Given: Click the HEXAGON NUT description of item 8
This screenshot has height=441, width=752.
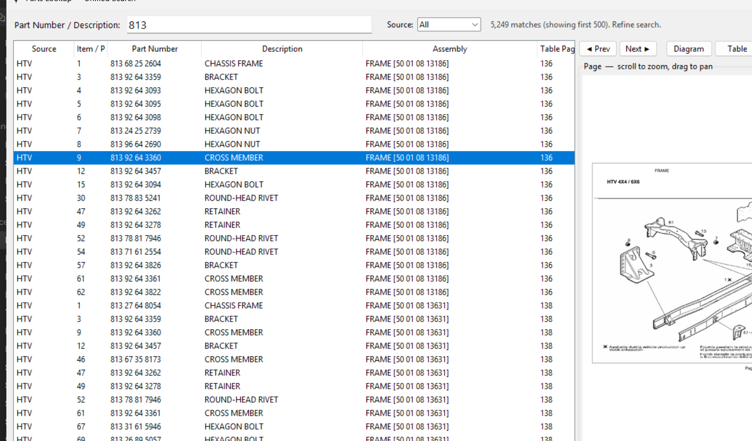Looking at the screenshot, I should (x=232, y=144).
